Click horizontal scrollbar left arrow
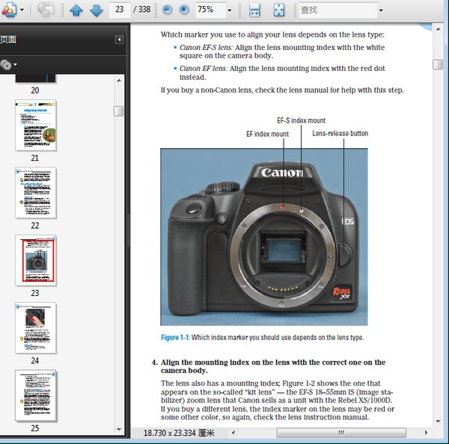The width and height of the screenshot is (449, 444). tap(233, 433)
